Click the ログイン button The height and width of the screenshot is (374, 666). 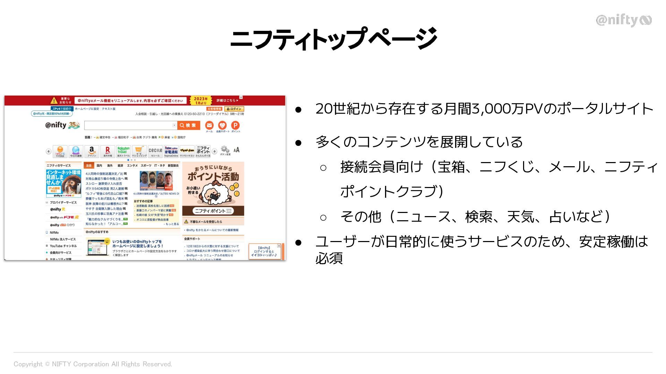[234, 109]
